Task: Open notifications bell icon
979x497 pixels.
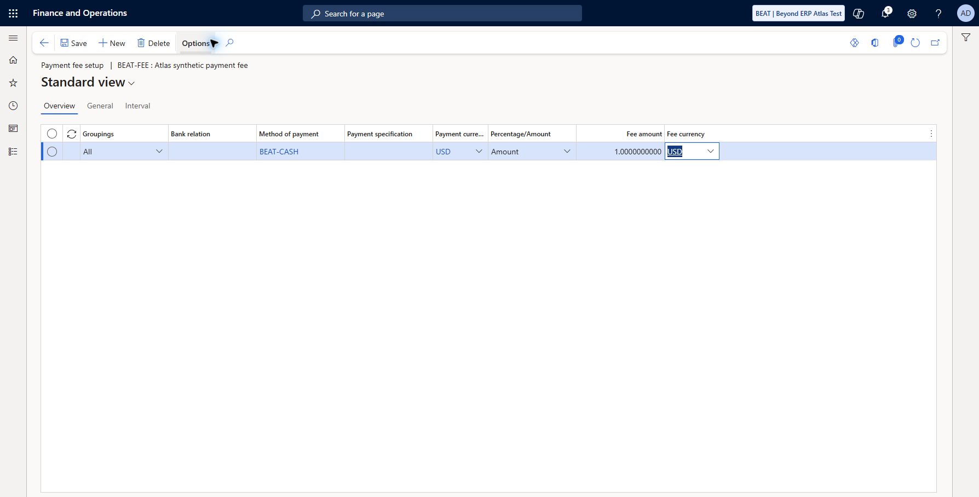Action: (885, 13)
